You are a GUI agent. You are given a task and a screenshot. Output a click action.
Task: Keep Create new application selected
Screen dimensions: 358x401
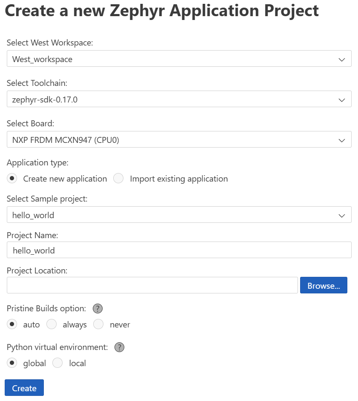tap(12, 178)
